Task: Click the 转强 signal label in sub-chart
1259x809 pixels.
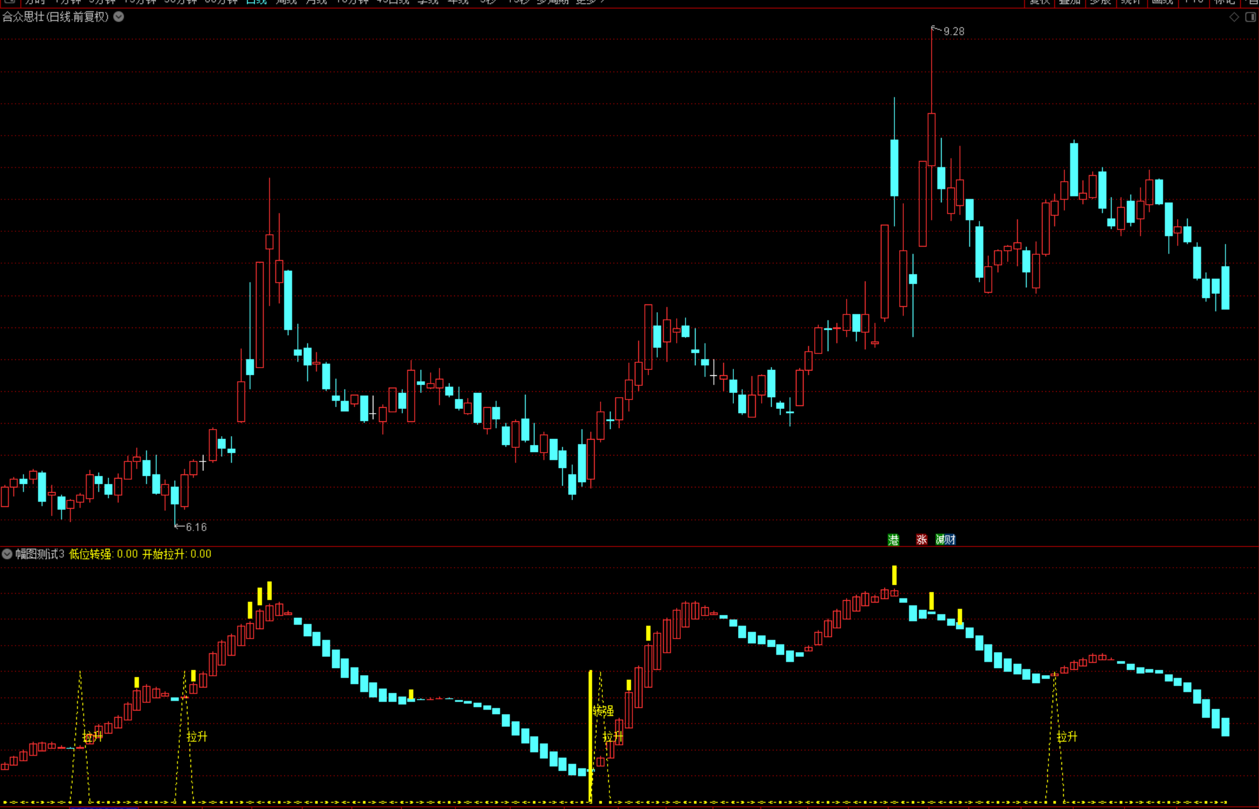Action: pos(603,711)
